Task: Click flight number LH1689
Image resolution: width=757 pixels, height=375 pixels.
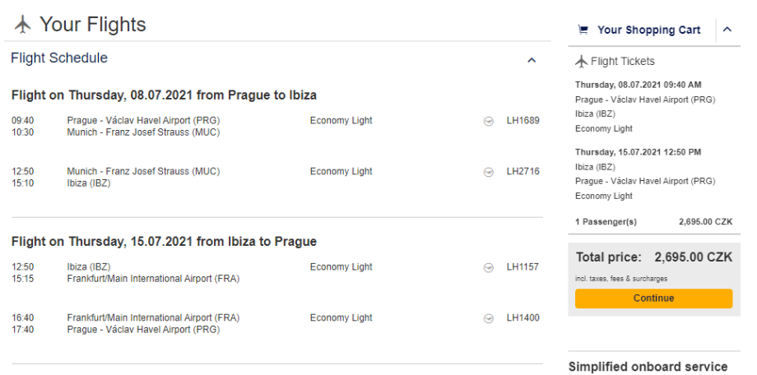Action: (522, 121)
